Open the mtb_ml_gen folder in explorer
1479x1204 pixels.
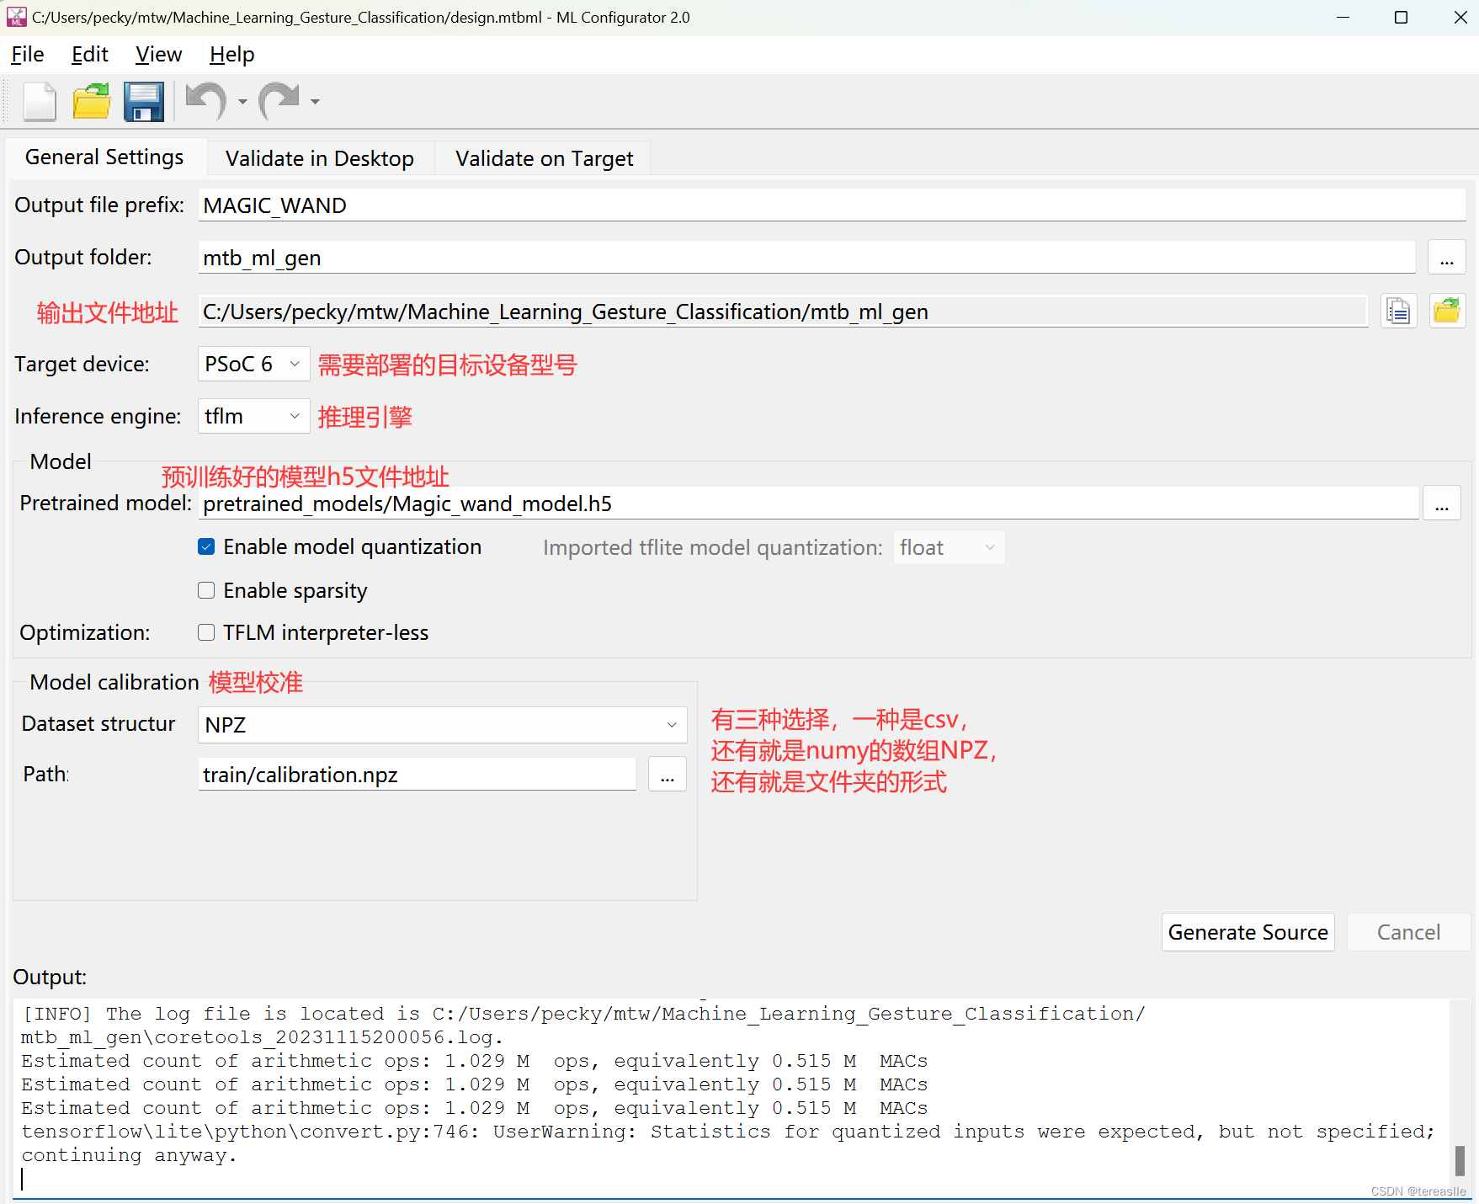1447,311
